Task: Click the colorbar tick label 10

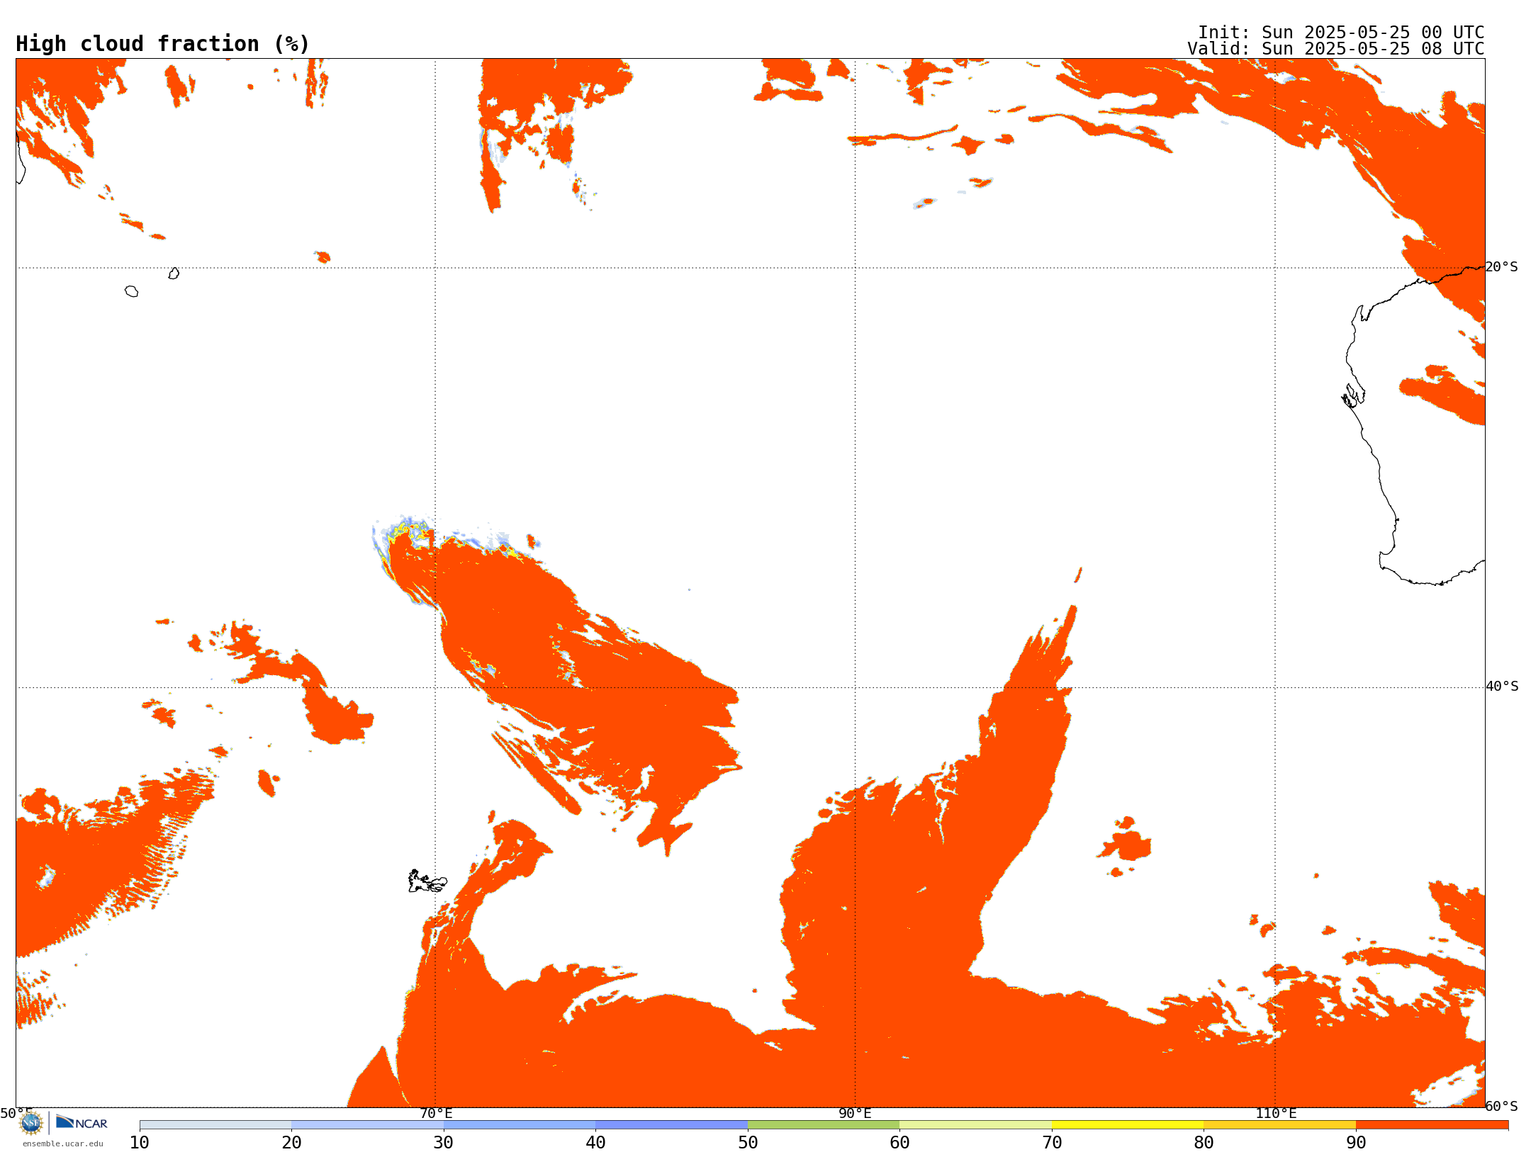Action: pyautogui.click(x=140, y=1143)
